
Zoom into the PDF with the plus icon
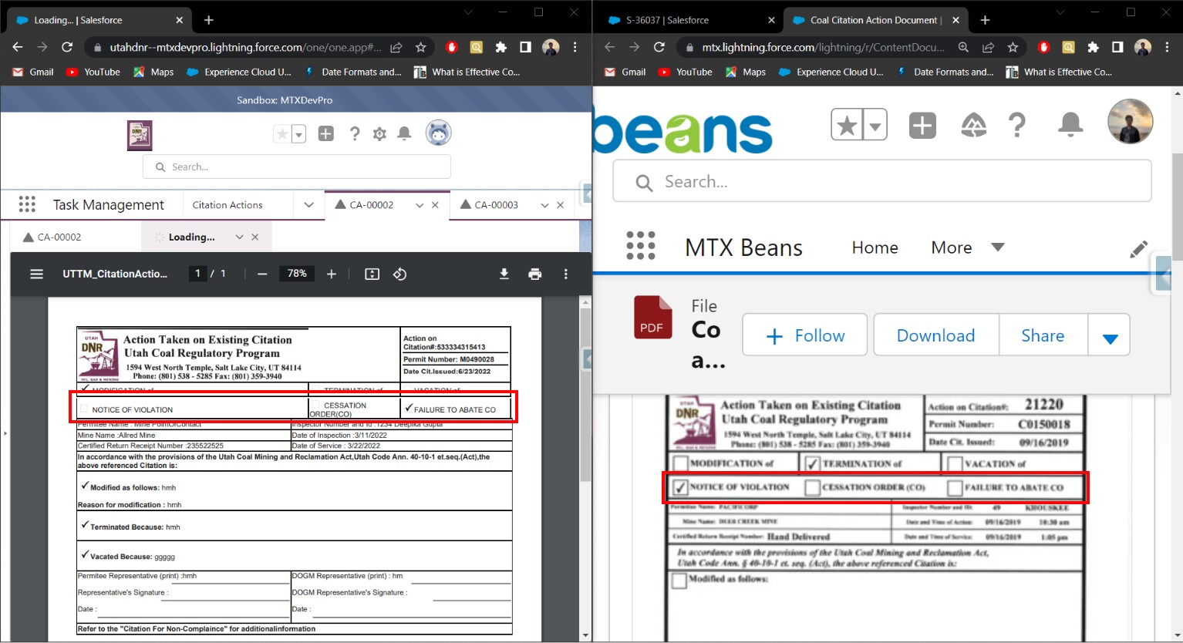pos(330,274)
